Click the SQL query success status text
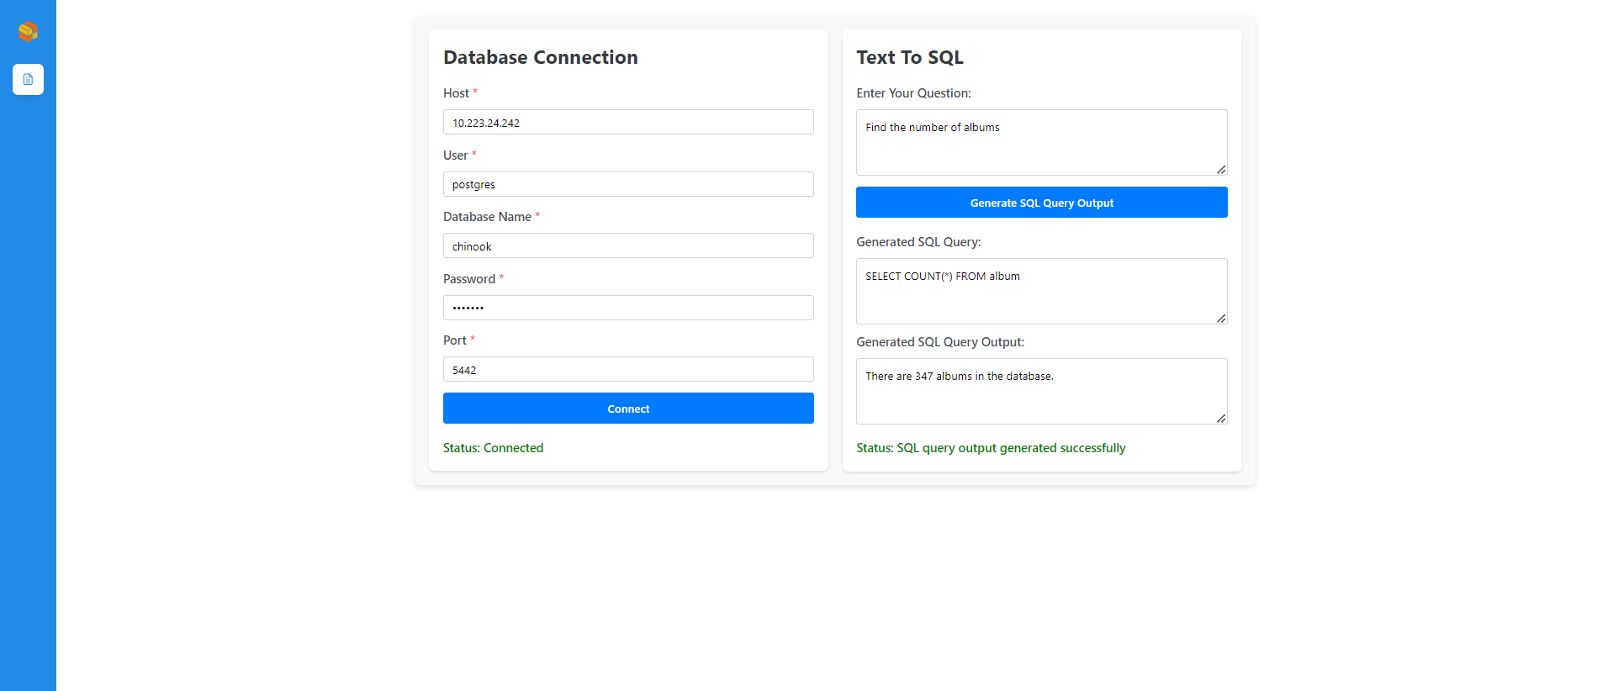This screenshot has width=1613, height=691. (x=990, y=448)
